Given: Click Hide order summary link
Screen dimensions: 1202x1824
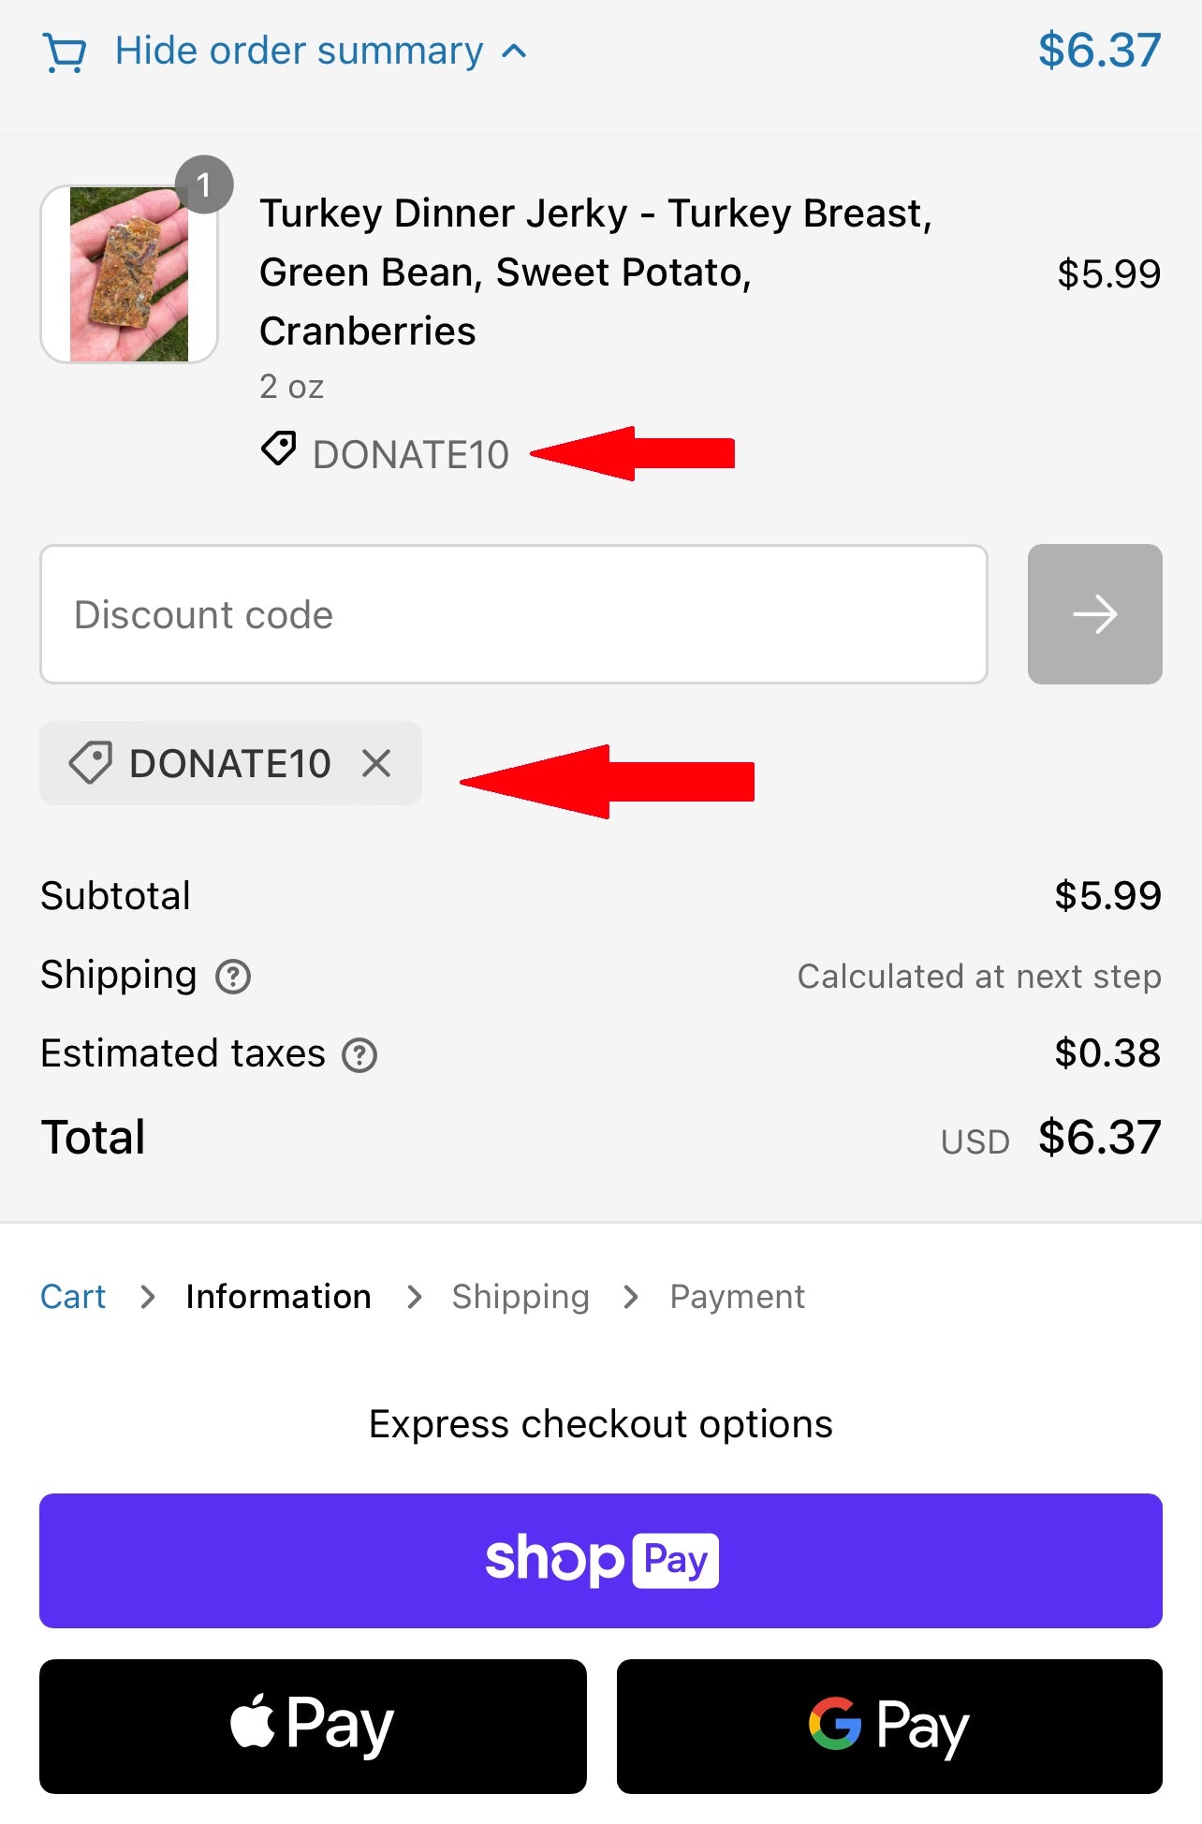Looking at the screenshot, I should (299, 51).
